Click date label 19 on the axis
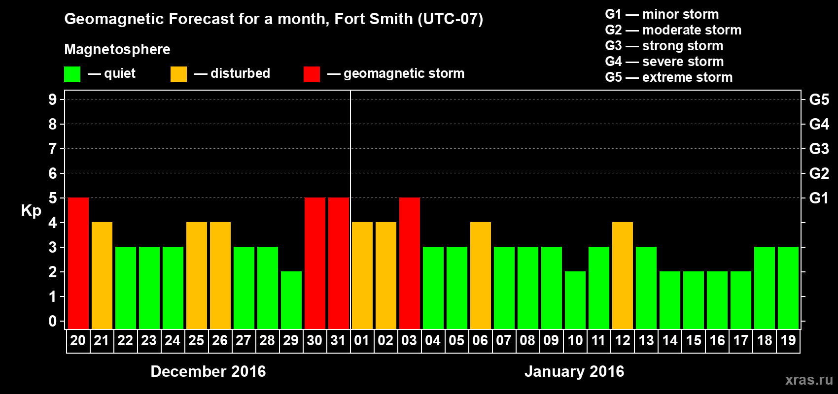Viewport: 838px width, 394px height. click(788, 340)
